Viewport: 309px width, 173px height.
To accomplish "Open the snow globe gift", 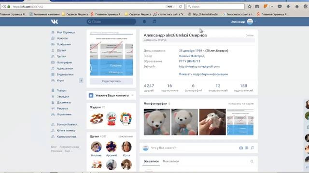I will 112,119.
